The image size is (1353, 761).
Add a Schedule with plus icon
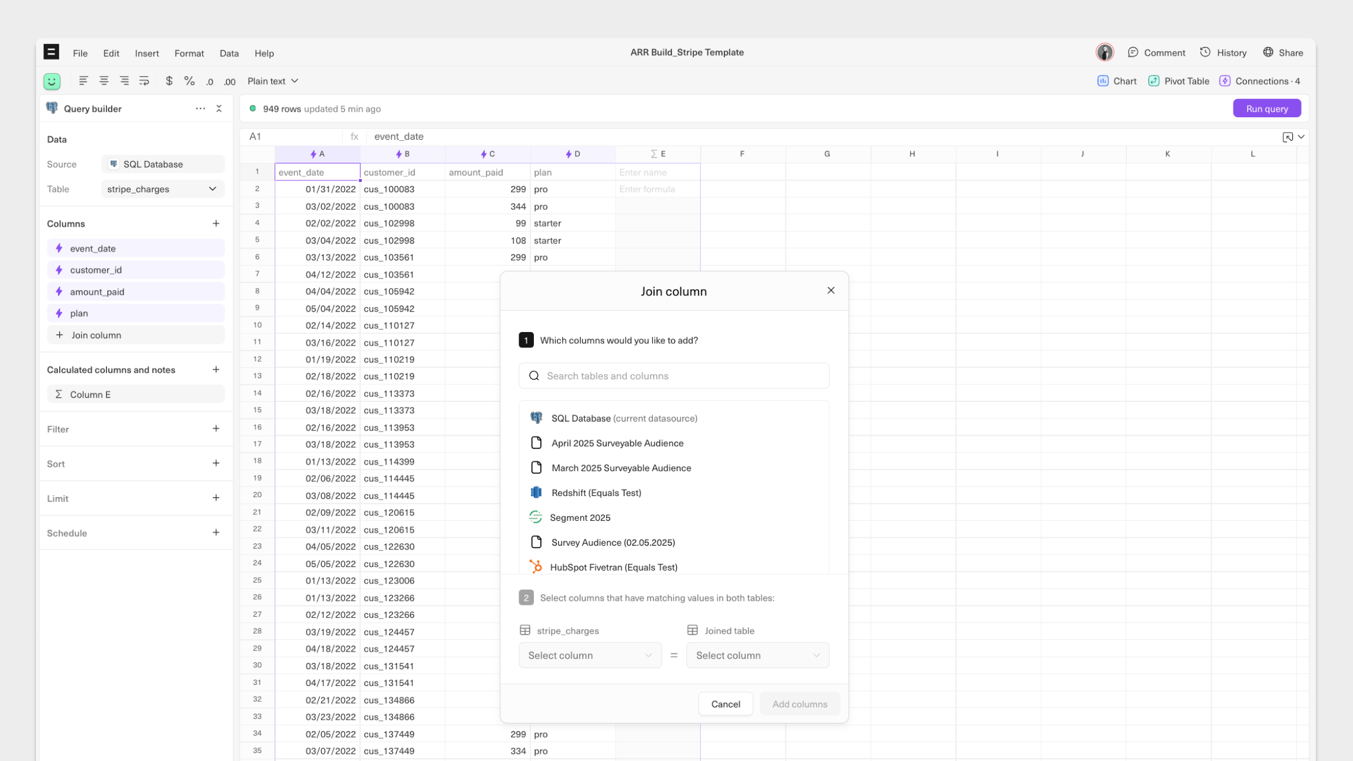click(216, 533)
